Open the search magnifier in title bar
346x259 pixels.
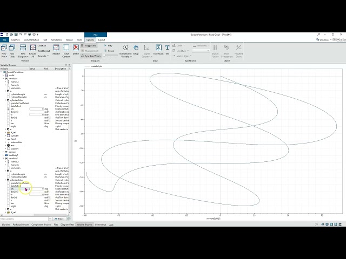318,35
